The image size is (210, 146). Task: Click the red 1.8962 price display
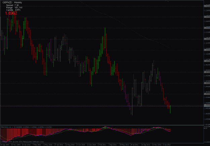11,13
